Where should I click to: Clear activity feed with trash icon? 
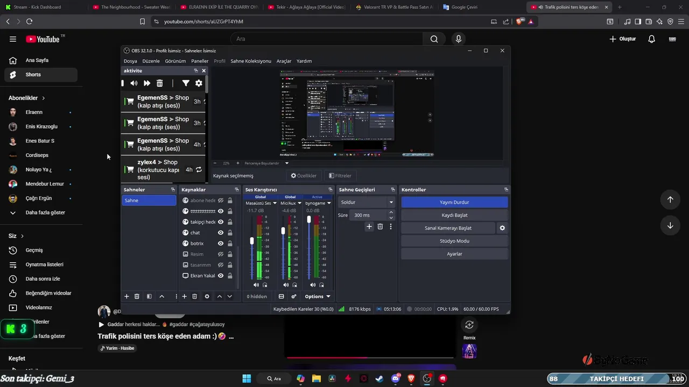pyautogui.click(x=160, y=83)
